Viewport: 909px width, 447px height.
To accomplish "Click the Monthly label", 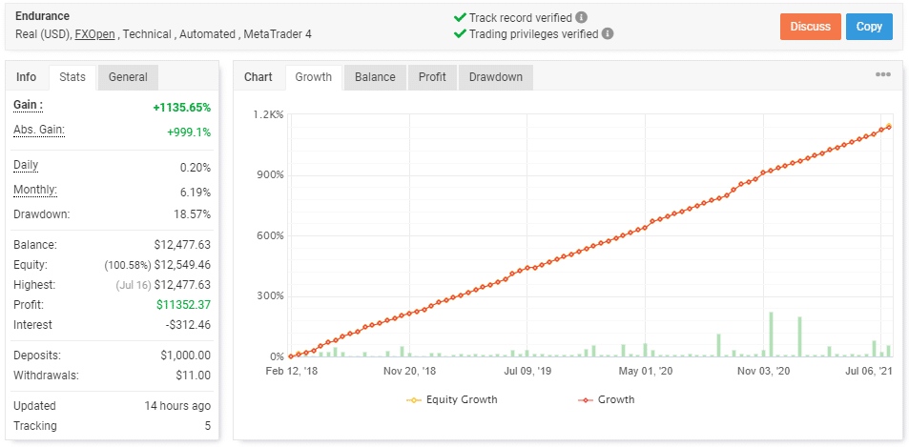I will tap(35, 190).
